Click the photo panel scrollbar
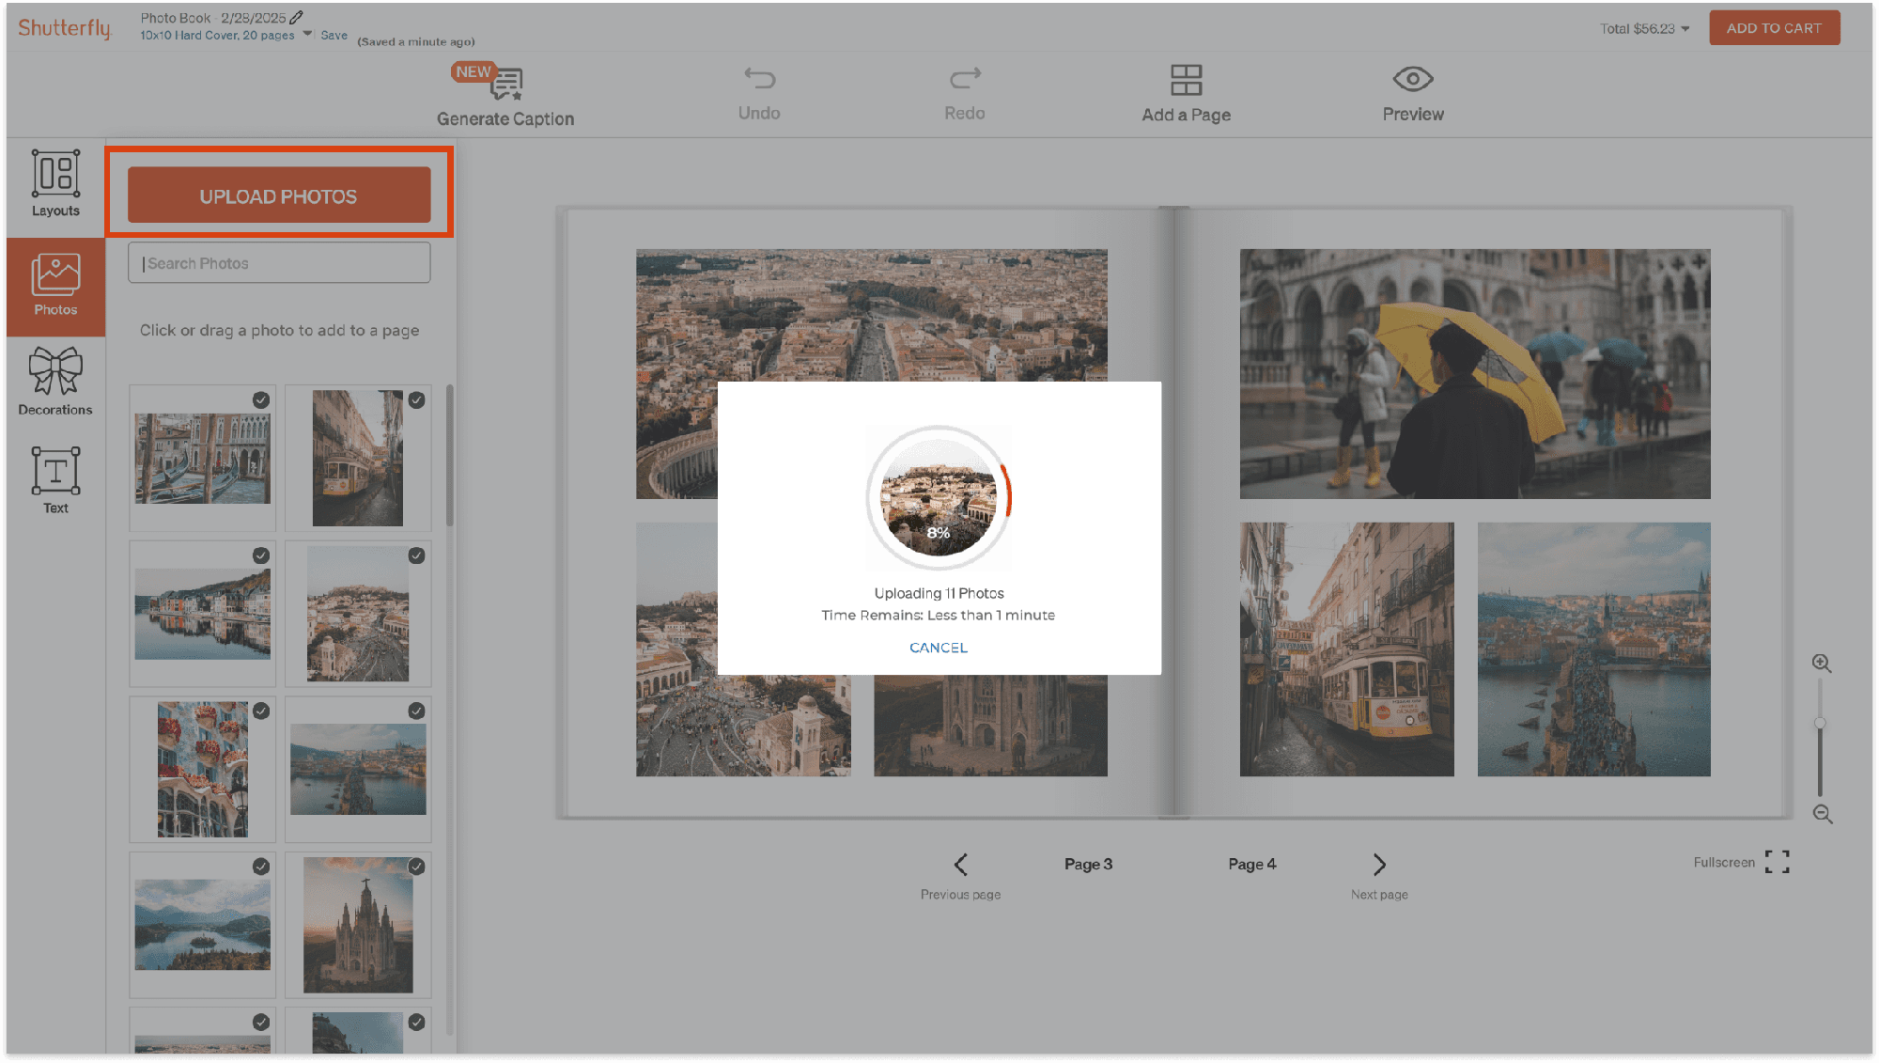The height and width of the screenshot is (1063, 1879). tap(450, 456)
